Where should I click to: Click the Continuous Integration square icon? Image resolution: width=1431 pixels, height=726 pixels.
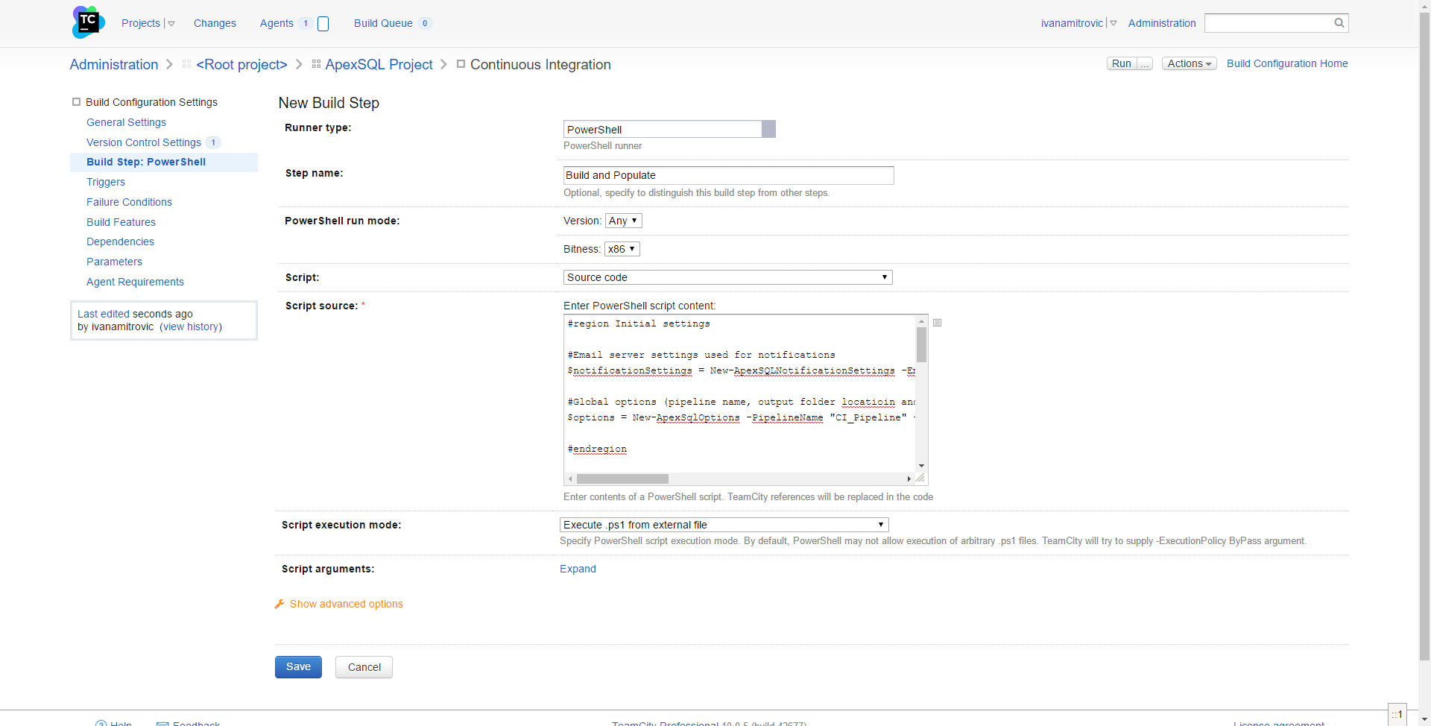click(x=461, y=64)
